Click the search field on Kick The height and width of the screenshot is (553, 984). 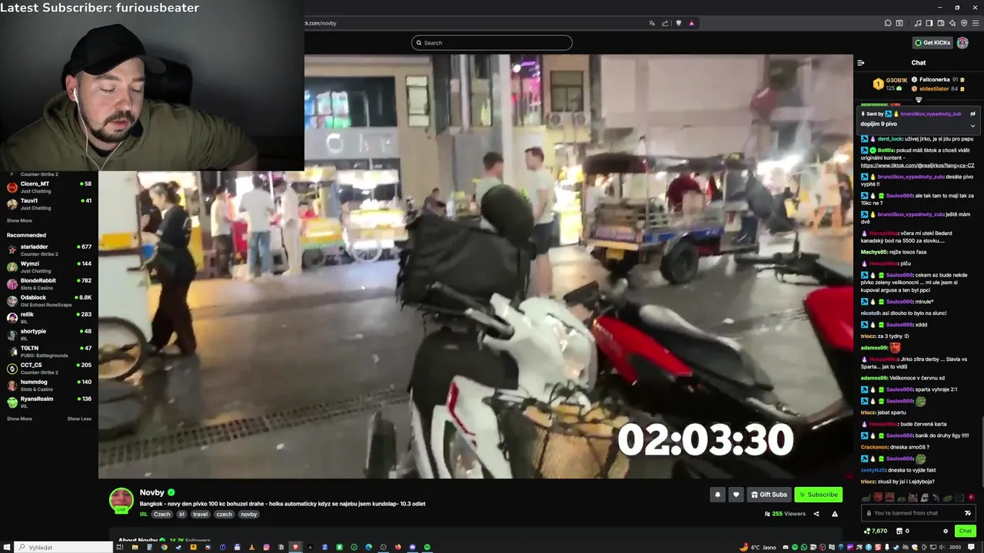492,43
